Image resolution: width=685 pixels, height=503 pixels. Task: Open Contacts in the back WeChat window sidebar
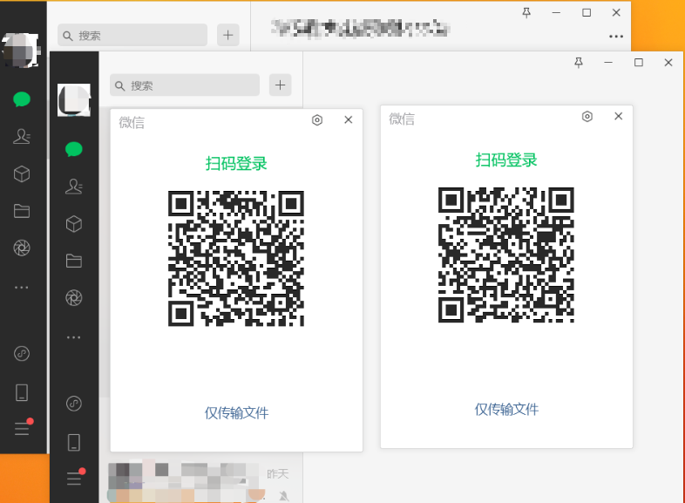pos(22,137)
